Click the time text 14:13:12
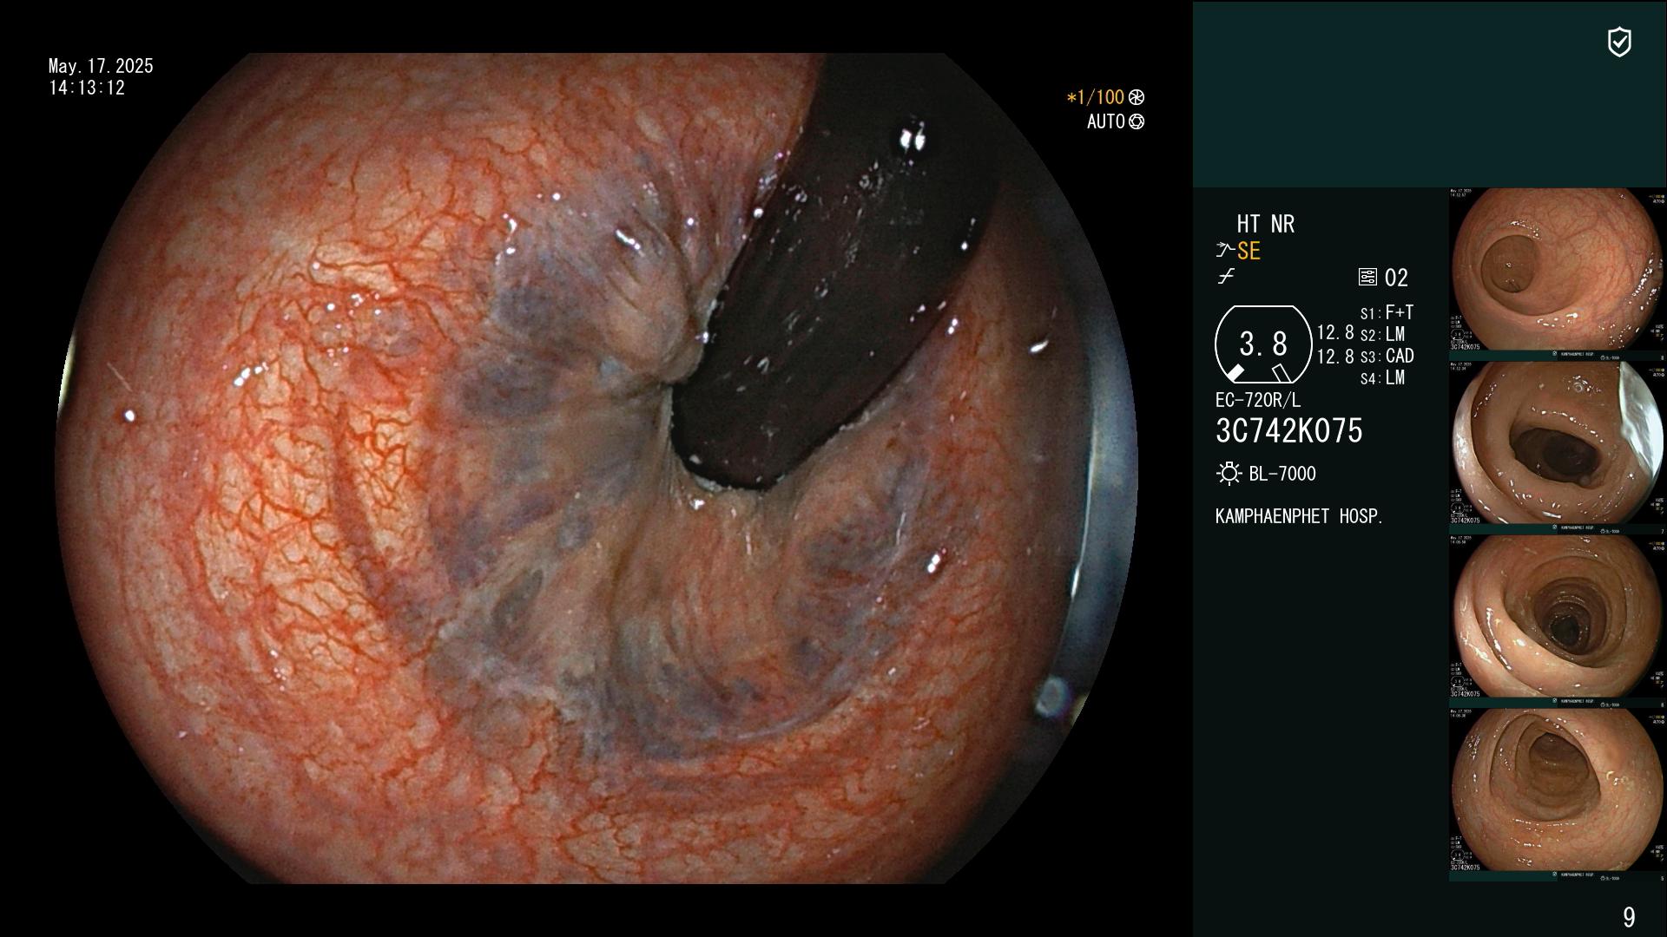This screenshot has height=937, width=1667. pos(87,88)
